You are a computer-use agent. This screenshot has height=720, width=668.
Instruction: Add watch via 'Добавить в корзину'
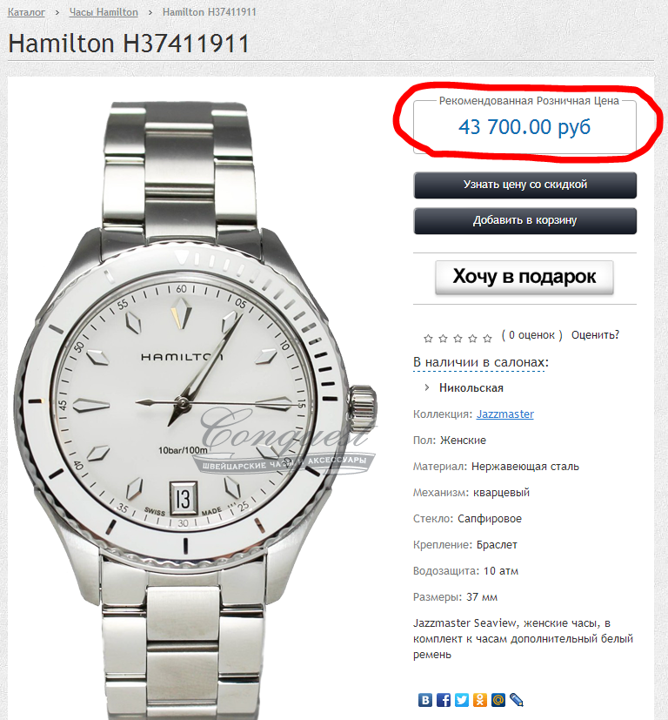click(524, 221)
